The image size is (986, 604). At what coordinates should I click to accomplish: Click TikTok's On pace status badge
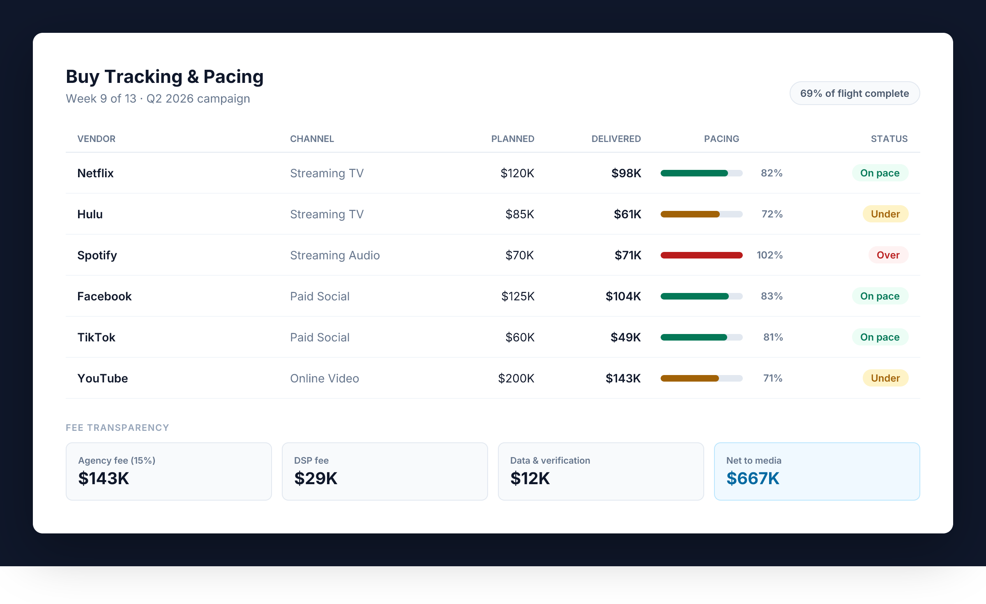click(x=880, y=337)
